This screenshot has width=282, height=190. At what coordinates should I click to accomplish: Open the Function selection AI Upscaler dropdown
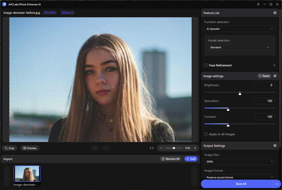[x=240, y=29]
